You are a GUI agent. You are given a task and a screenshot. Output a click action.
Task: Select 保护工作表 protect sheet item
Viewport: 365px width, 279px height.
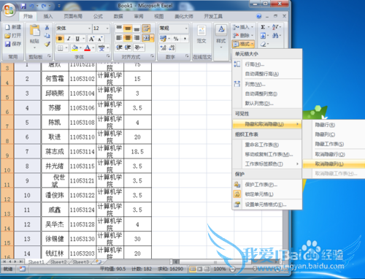pos(267,185)
